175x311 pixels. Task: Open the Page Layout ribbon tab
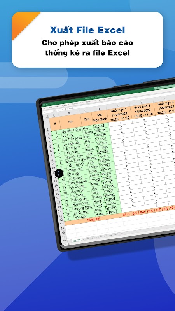(x=66, y=105)
